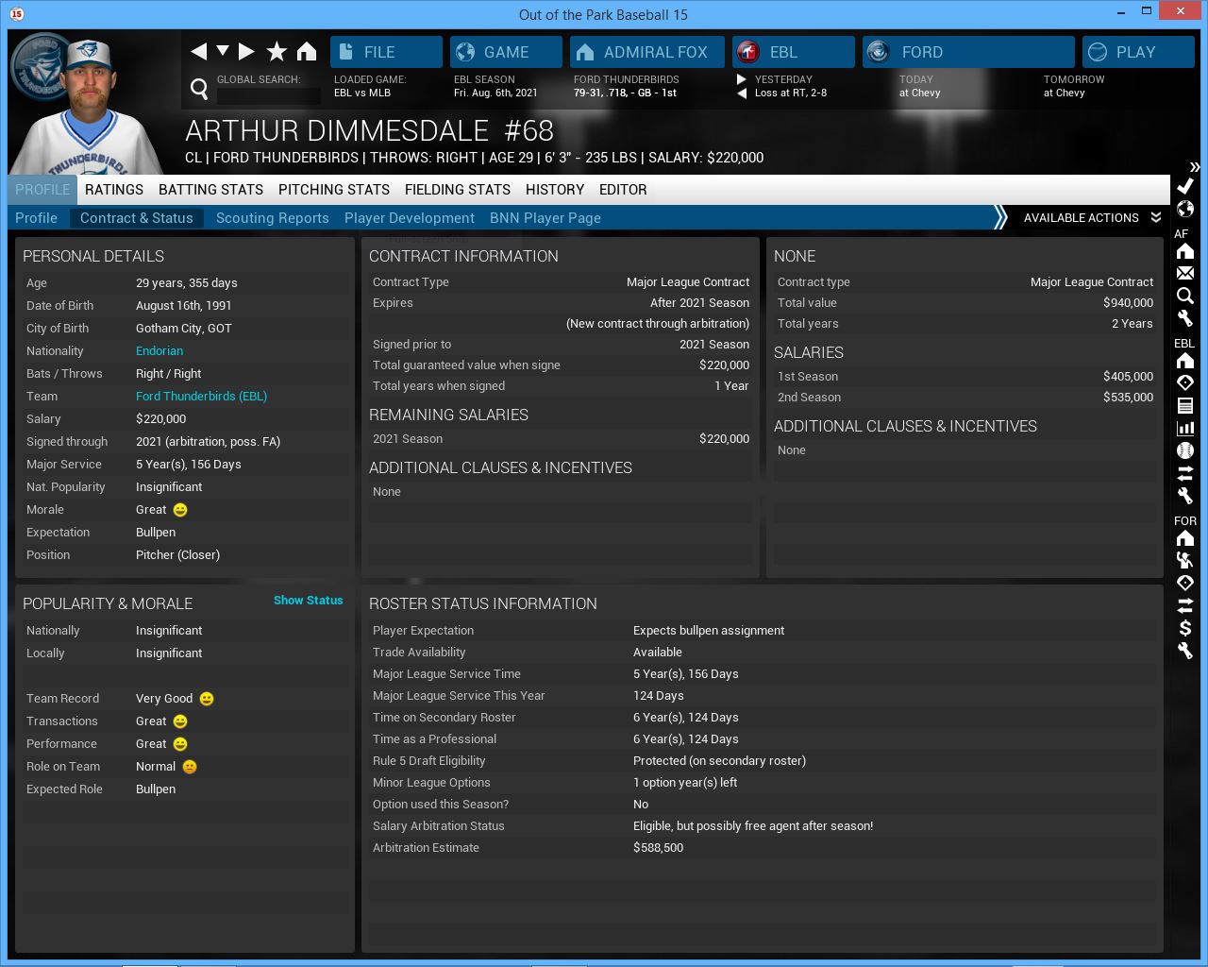1208x967 pixels.
Task: Click the Endorian nationality link
Action: click(159, 351)
